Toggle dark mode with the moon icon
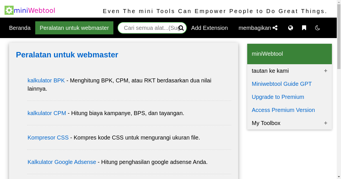This screenshot has width=341, height=179. pos(317,28)
